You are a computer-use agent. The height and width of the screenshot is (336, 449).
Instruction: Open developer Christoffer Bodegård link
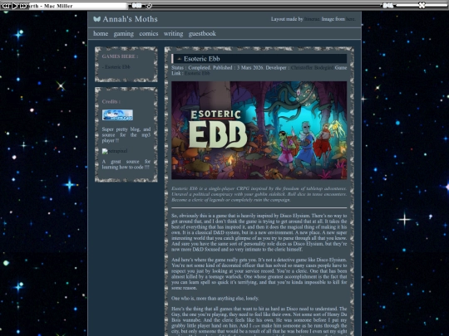pos(312,68)
